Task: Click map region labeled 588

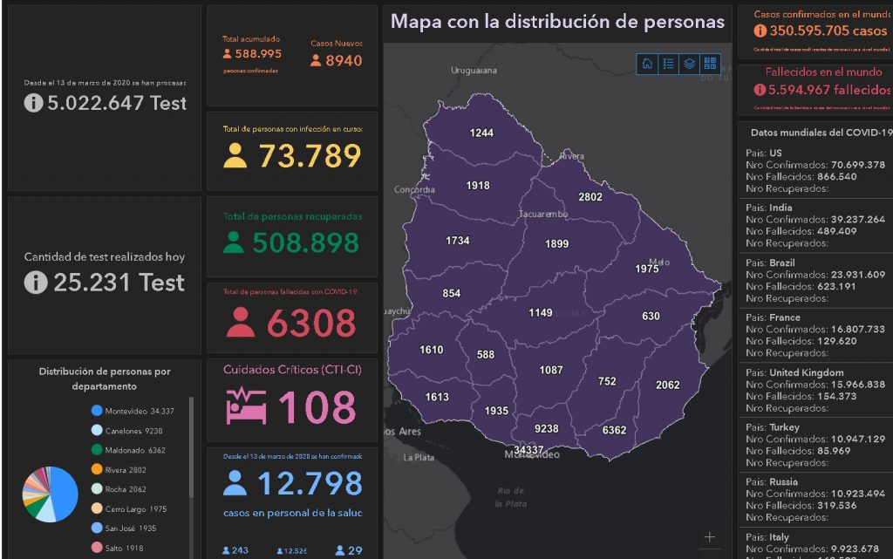Action: [x=485, y=355]
